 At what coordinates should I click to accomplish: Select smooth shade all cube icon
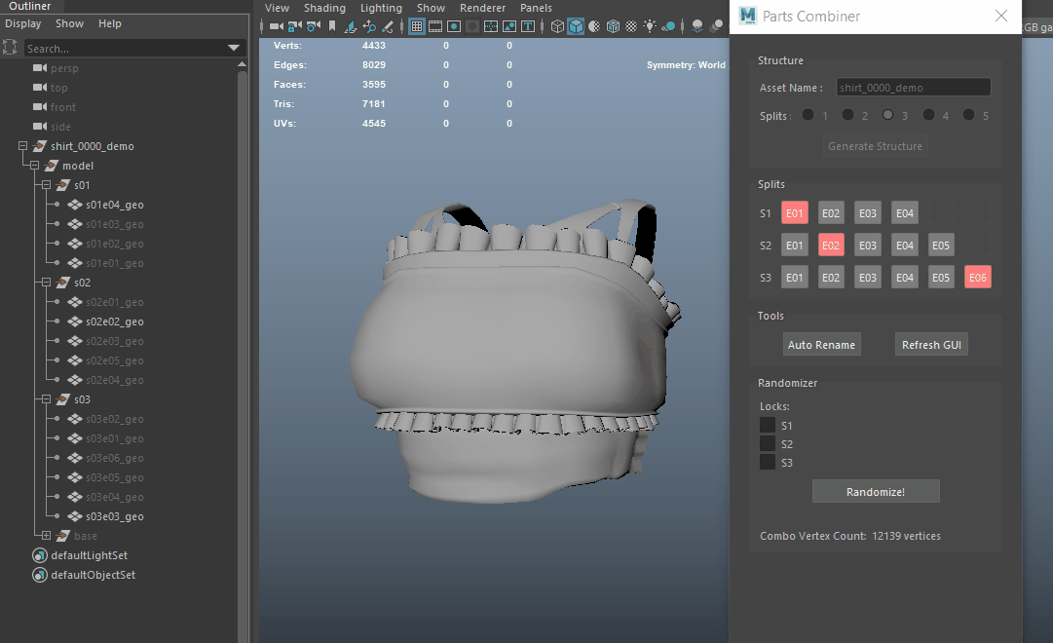(576, 26)
